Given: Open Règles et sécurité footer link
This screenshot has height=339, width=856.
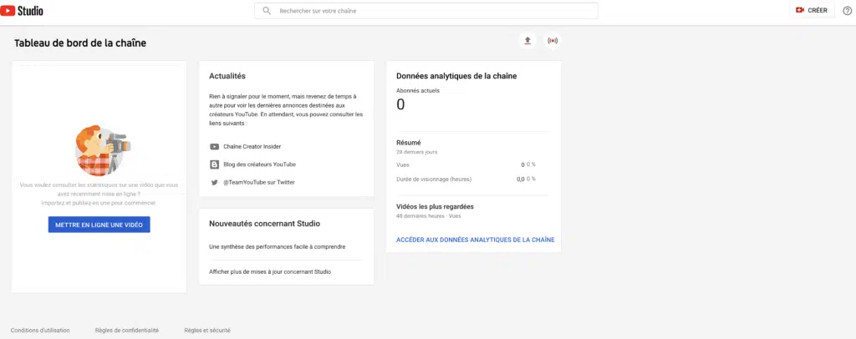Looking at the screenshot, I should pos(207,330).
